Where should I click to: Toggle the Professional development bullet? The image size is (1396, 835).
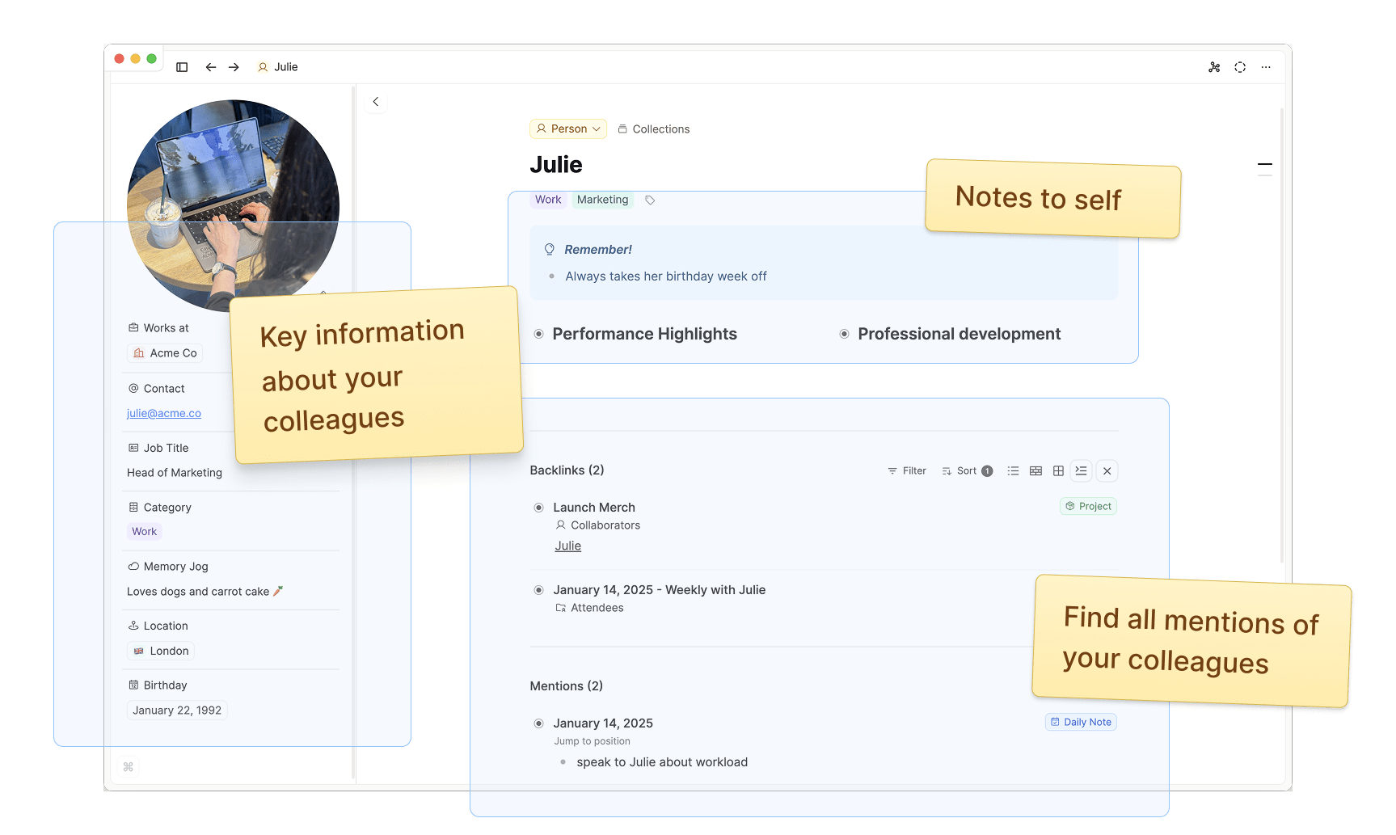844,334
